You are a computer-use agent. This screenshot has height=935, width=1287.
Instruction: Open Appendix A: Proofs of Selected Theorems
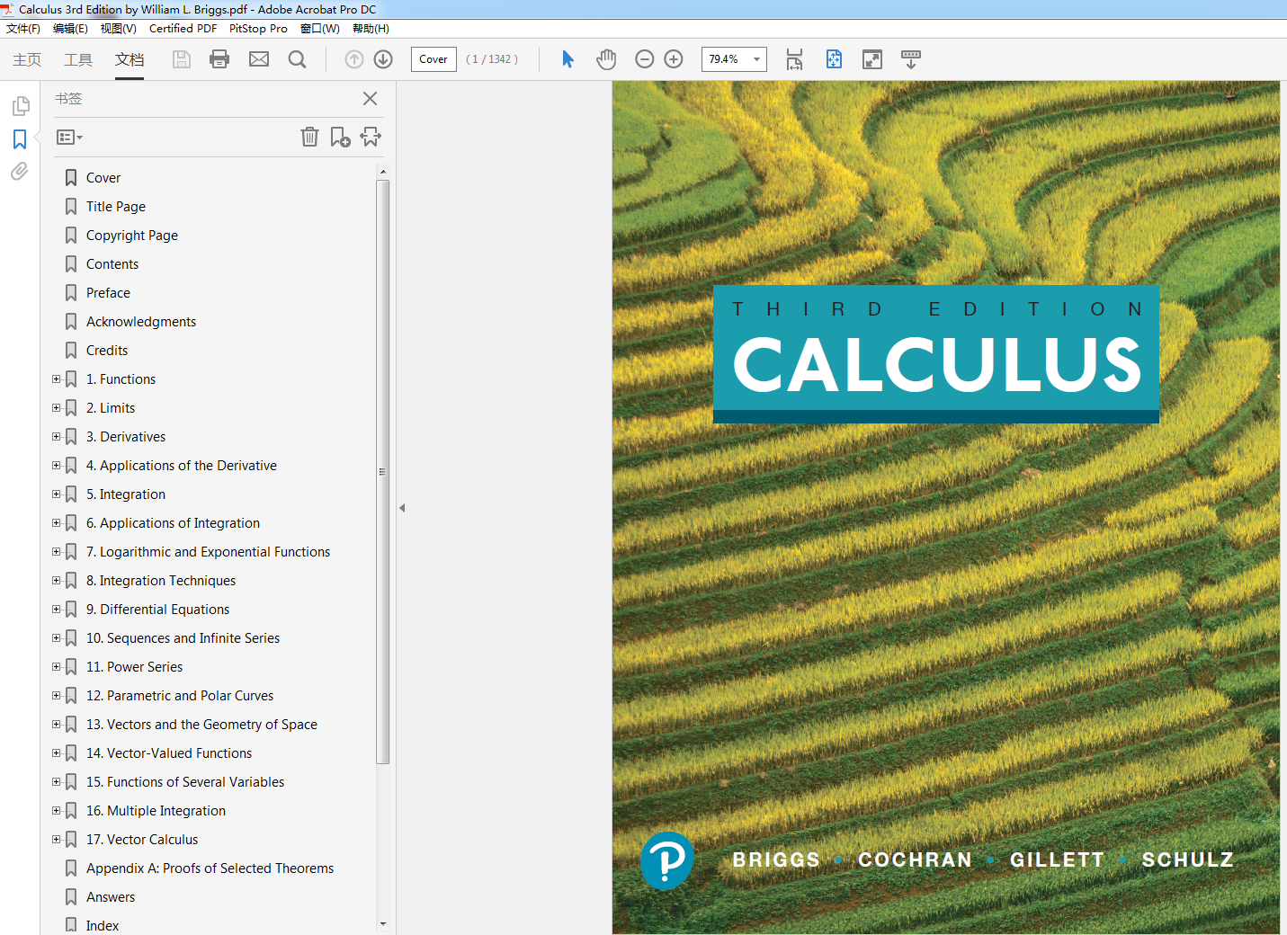click(x=210, y=868)
